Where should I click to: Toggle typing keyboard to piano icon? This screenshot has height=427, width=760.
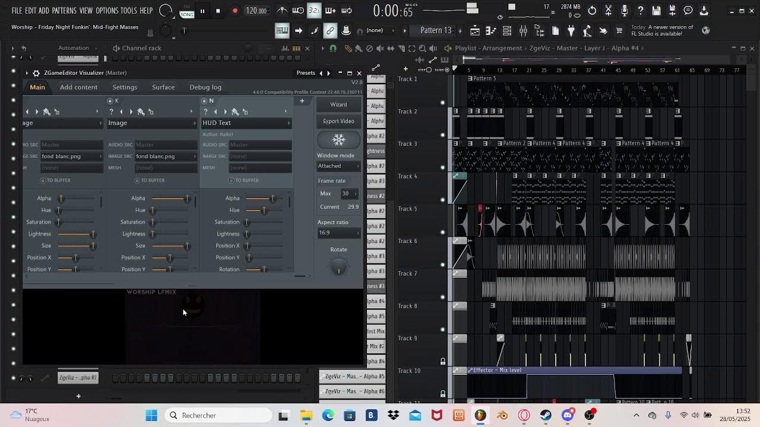282,30
